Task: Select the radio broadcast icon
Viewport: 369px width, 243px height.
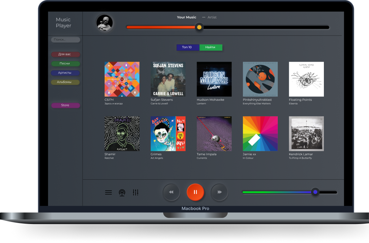Action: [x=122, y=192]
